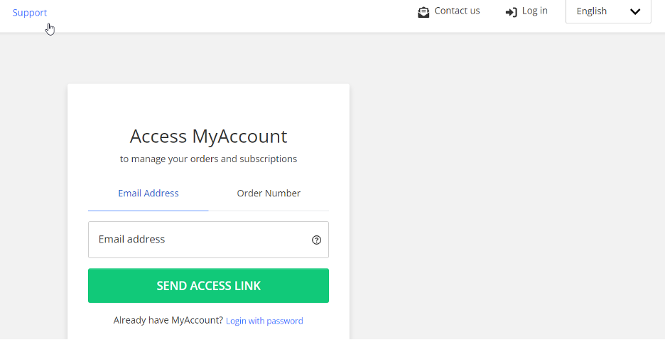Select the Email Address tab
Screen dimensions: 665x340
(x=148, y=193)
